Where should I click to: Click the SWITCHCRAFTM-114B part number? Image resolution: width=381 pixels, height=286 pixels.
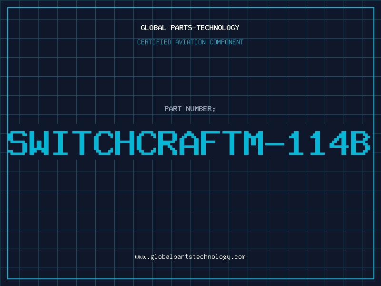pos(189,143)
